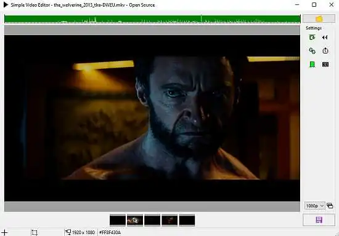This screenshot has width=339, height=236.
Task: Click the stacked windows icon beside 1080p
Action: (x=330, y=206)
